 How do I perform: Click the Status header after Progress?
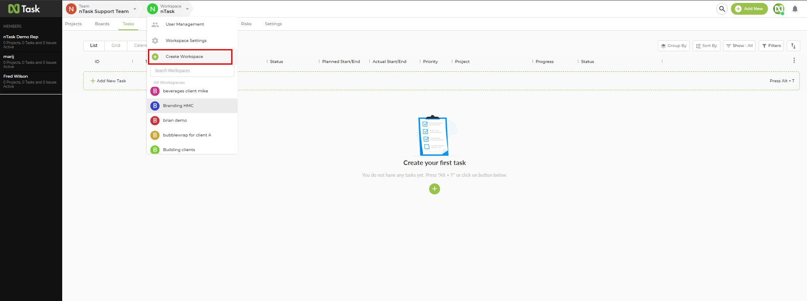[587, 62]
